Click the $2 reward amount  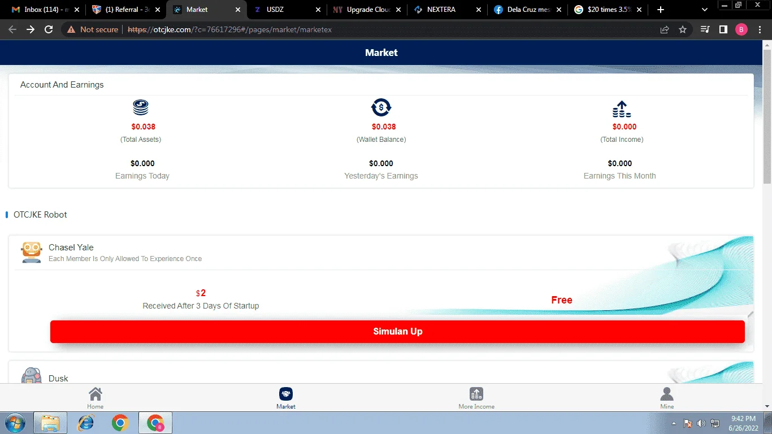pyautogui.click(x=201, y=293)
